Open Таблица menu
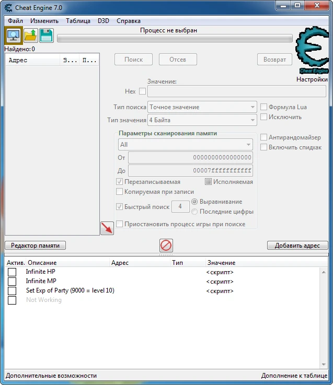Viewport: 333px width, 385px height. click(x=78, y=21)
